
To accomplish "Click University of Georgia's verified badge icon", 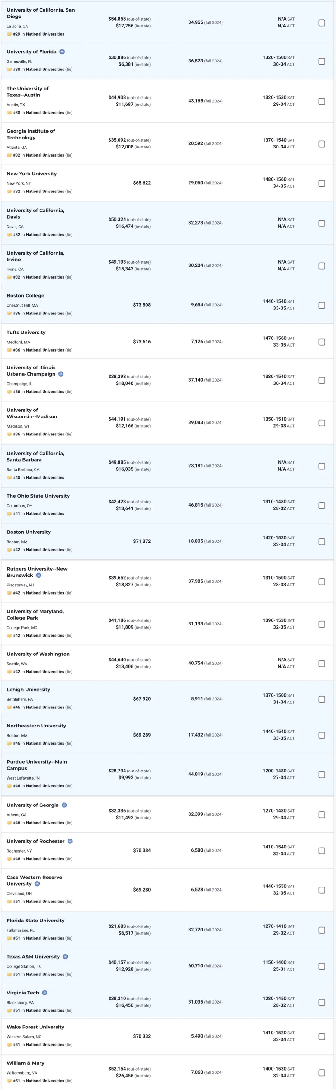I will click(64, 805).
